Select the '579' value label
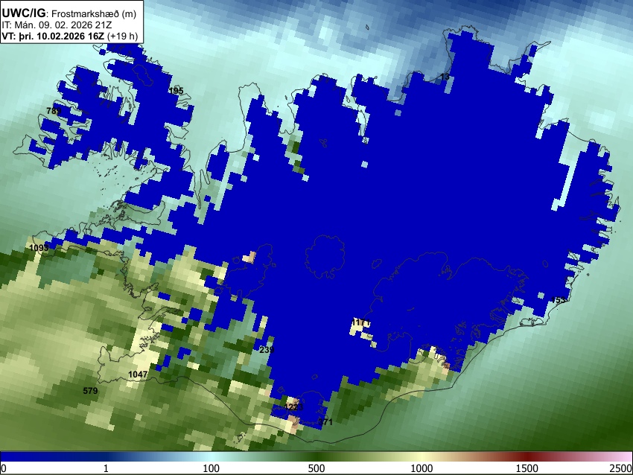Image resolution: width=633 pixels, height=475 pixels. tap(90, 391)
